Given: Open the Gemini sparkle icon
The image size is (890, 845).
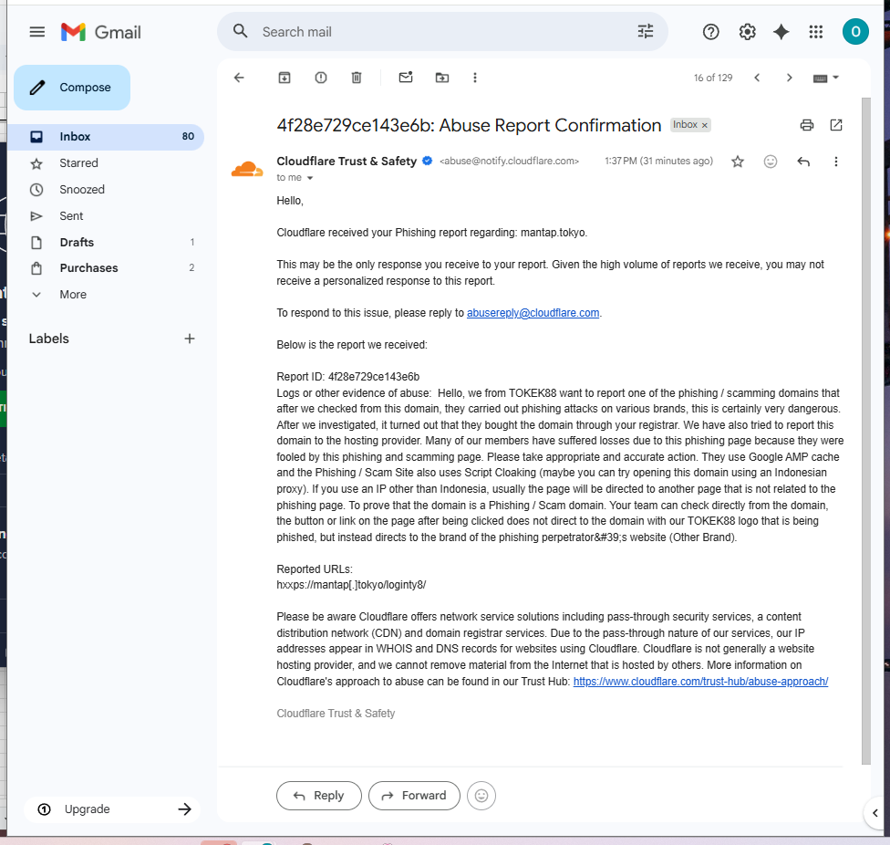Looking at the screenshot, I should click(781, 32).
